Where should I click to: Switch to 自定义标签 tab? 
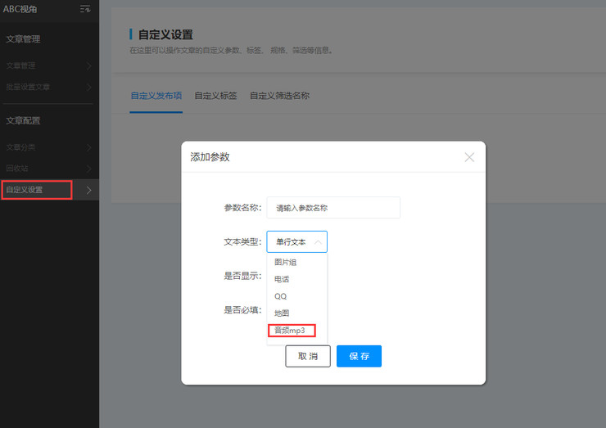point(215,96)
